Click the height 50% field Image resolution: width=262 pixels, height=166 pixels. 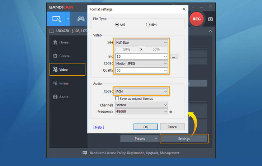click(x=156, y=49)
